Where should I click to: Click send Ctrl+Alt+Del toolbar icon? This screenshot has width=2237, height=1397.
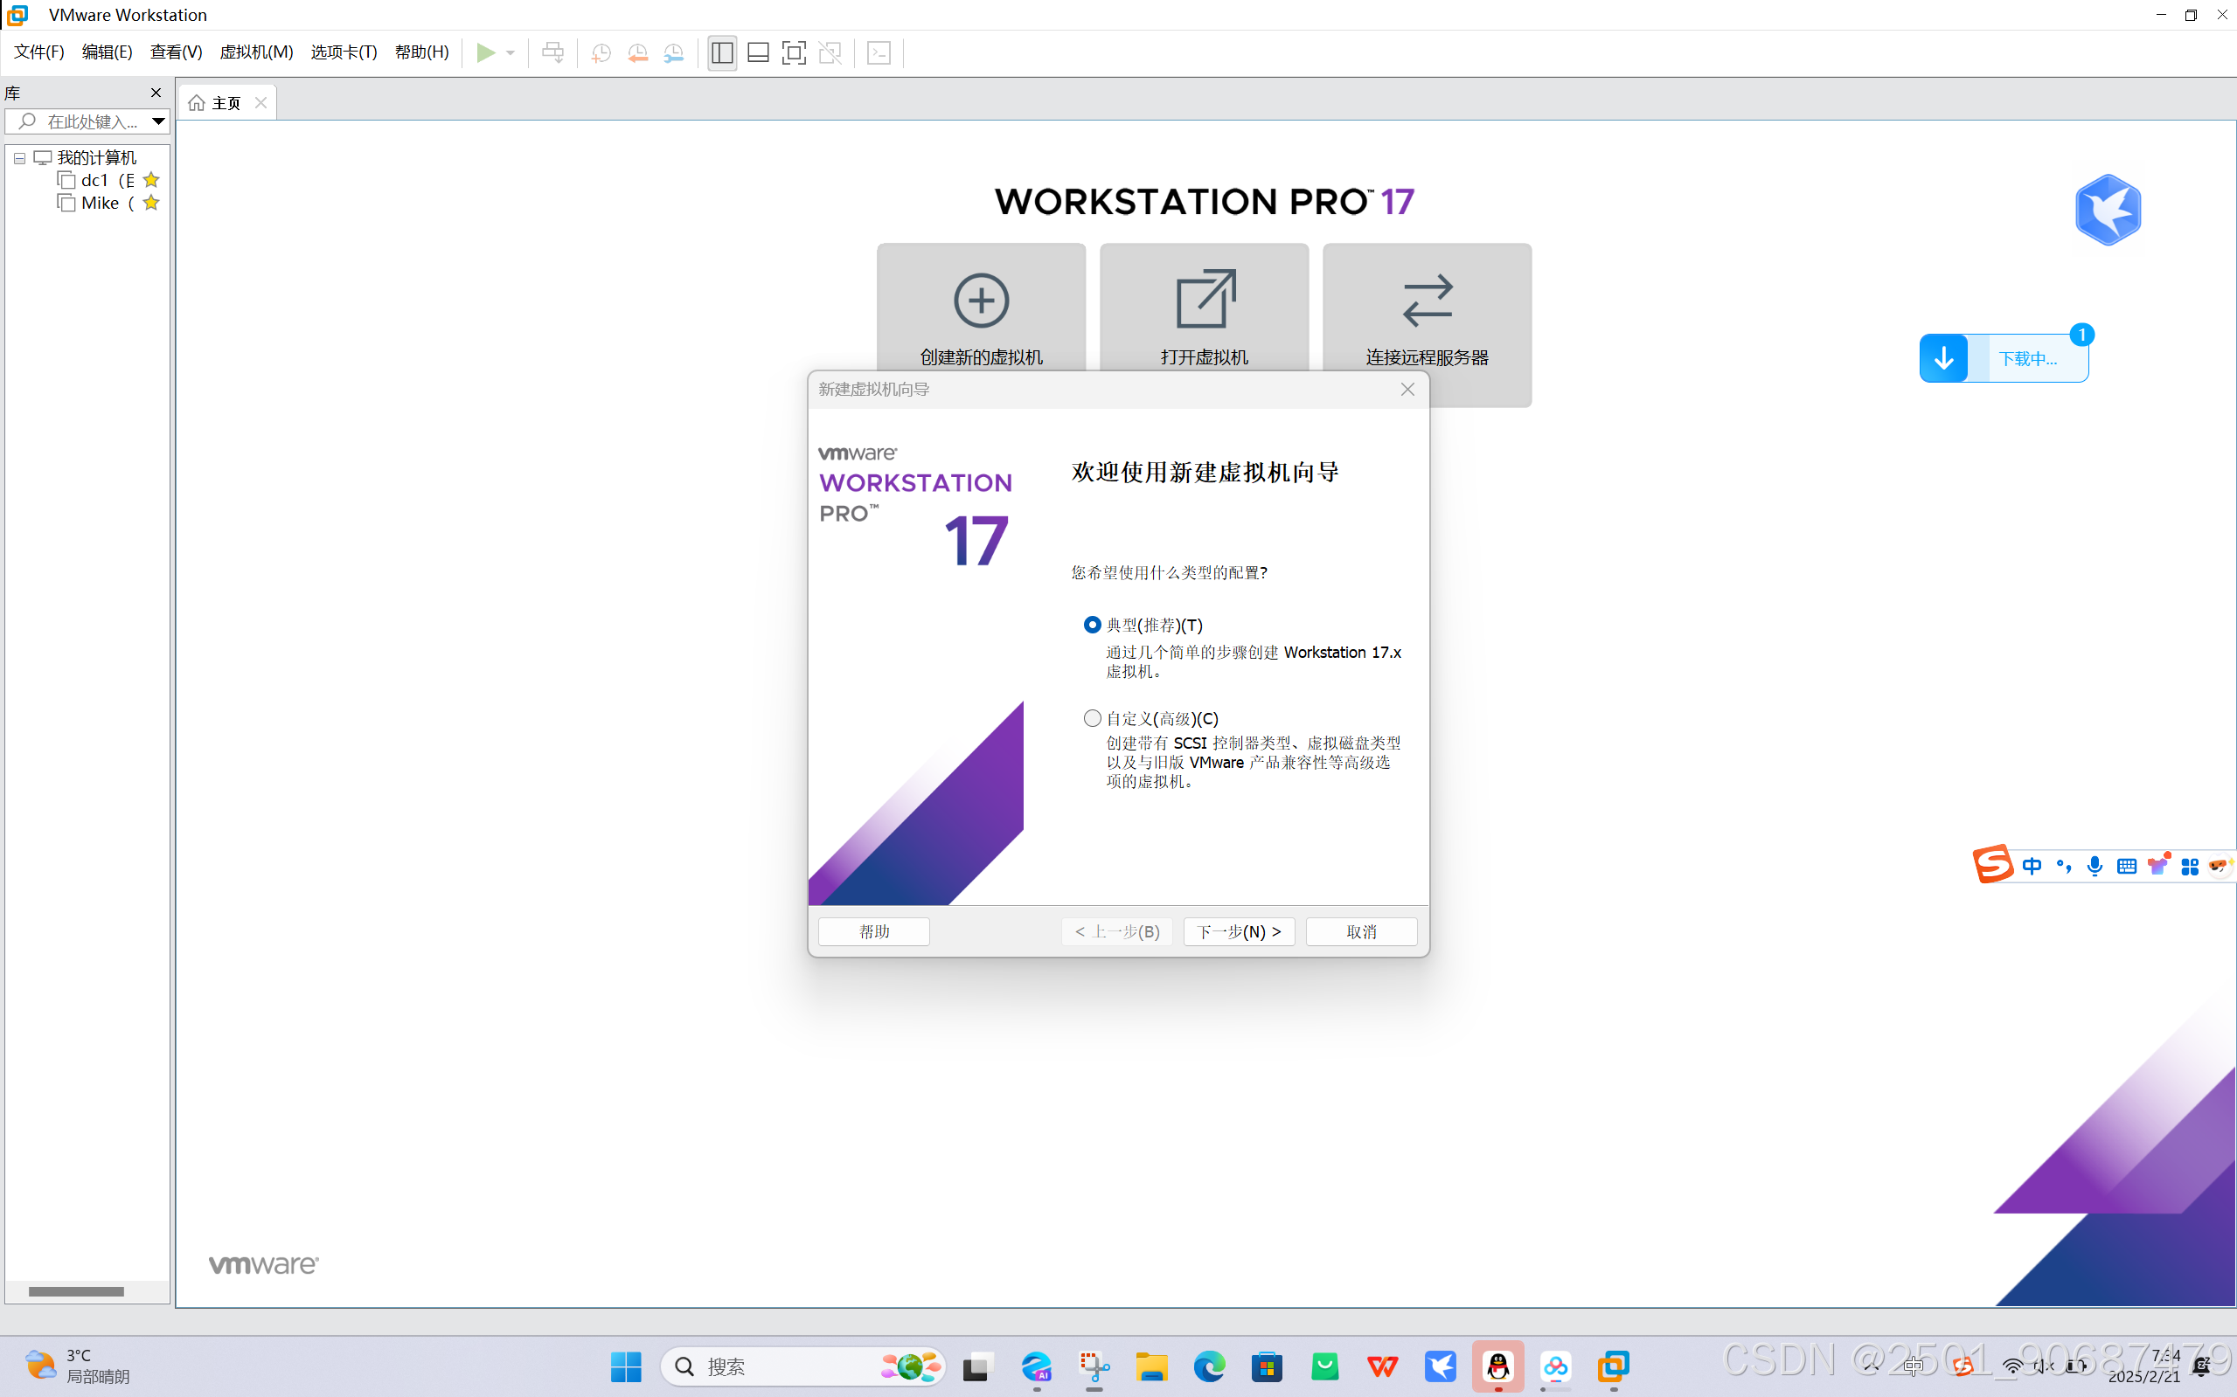tap(552, 52)
